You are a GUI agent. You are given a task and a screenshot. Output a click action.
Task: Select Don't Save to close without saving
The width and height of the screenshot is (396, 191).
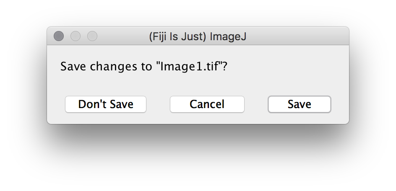(x=106, y=104)
